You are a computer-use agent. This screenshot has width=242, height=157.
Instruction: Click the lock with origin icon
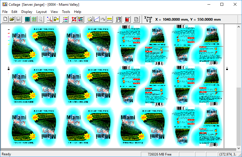56,20
